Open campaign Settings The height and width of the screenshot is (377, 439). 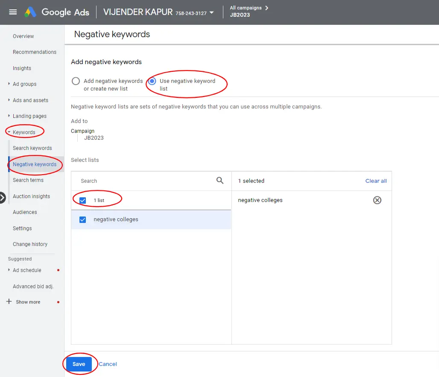point(22,228)
